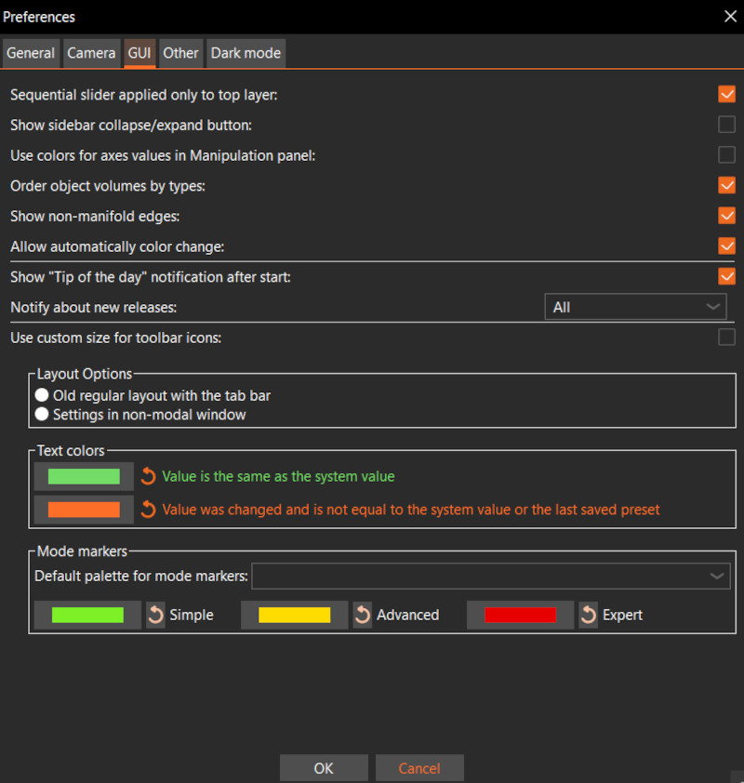Reset the changed value text color
Screen dimensions: 744x783
(148, 510)
